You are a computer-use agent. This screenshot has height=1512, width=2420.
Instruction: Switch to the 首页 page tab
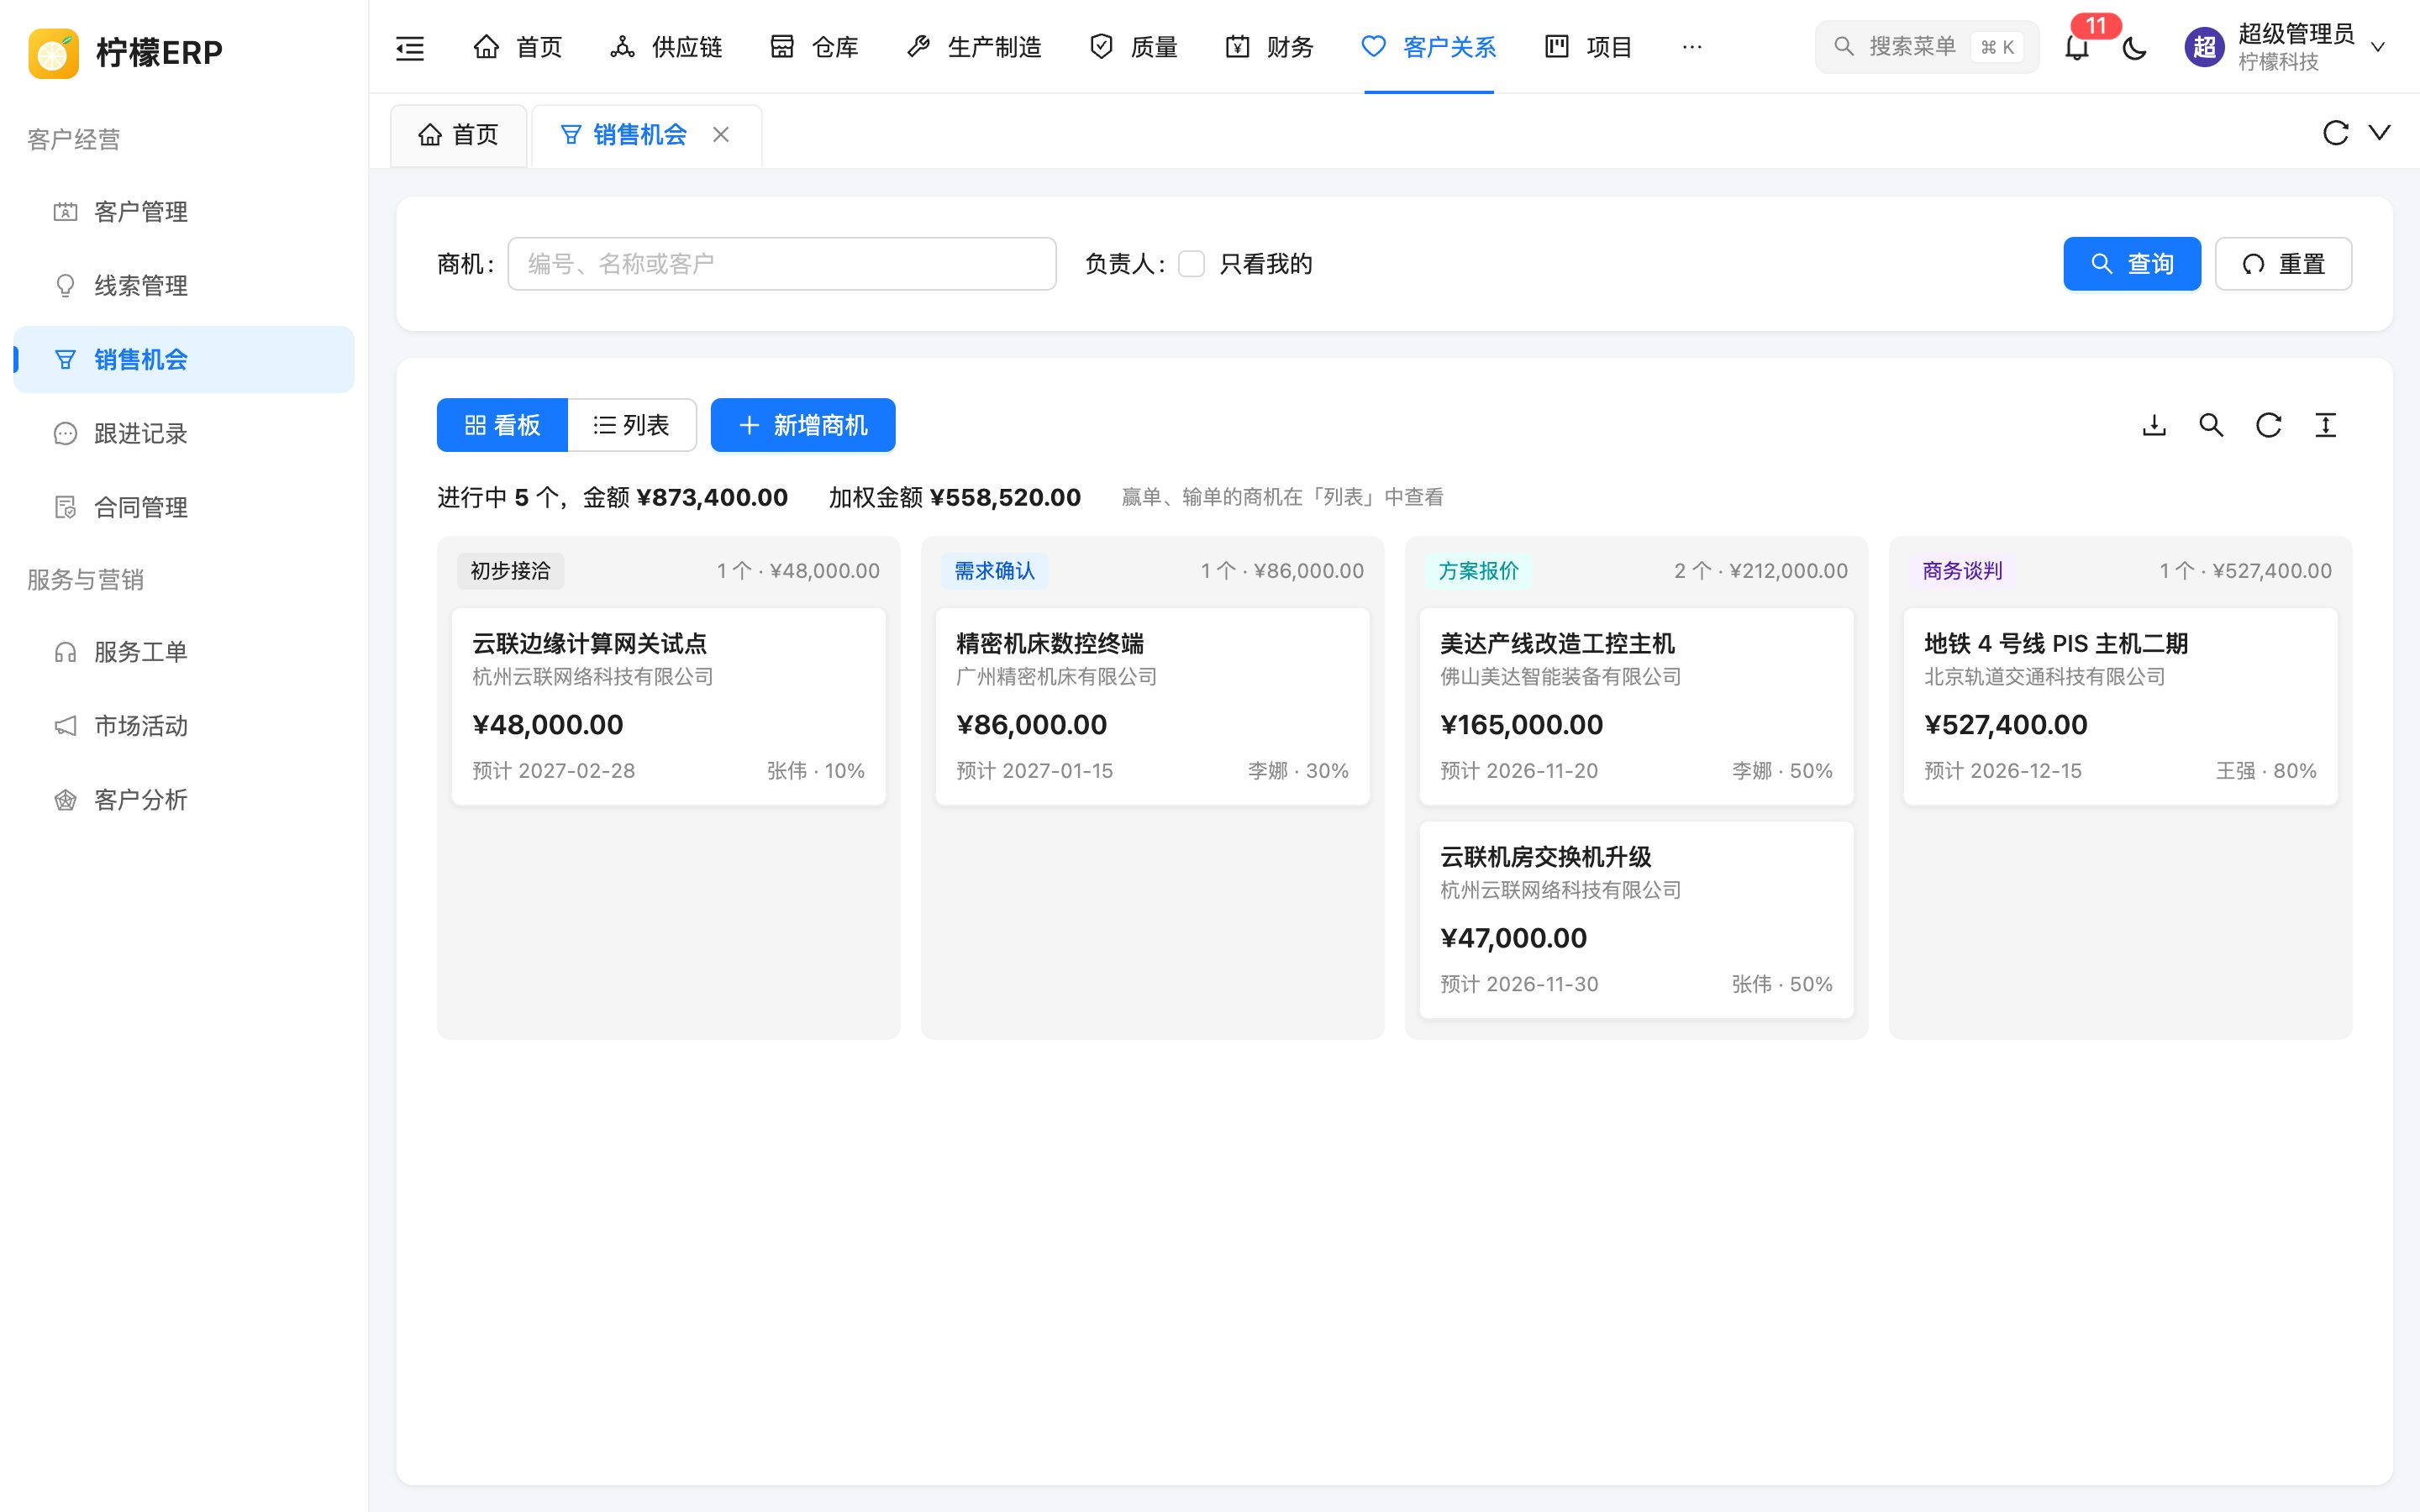pyautogui.click(x=459, y=135)
